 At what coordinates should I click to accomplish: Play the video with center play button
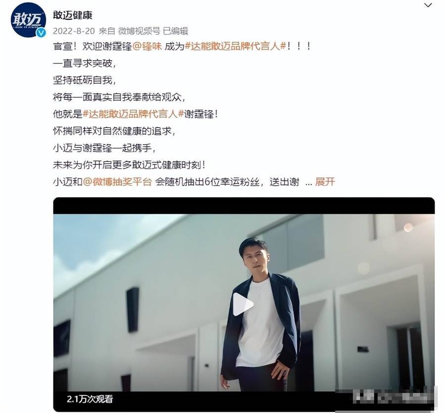click(x=243, y=304)
